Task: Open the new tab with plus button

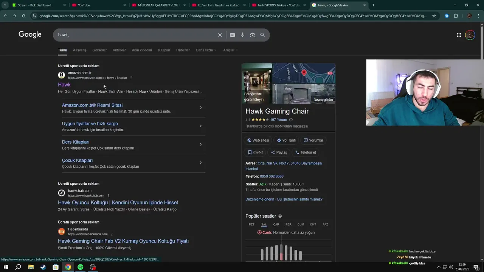Action: (x=374, y=5)
